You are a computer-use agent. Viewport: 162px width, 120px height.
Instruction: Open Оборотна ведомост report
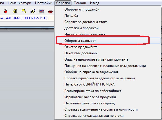[108, 41]
